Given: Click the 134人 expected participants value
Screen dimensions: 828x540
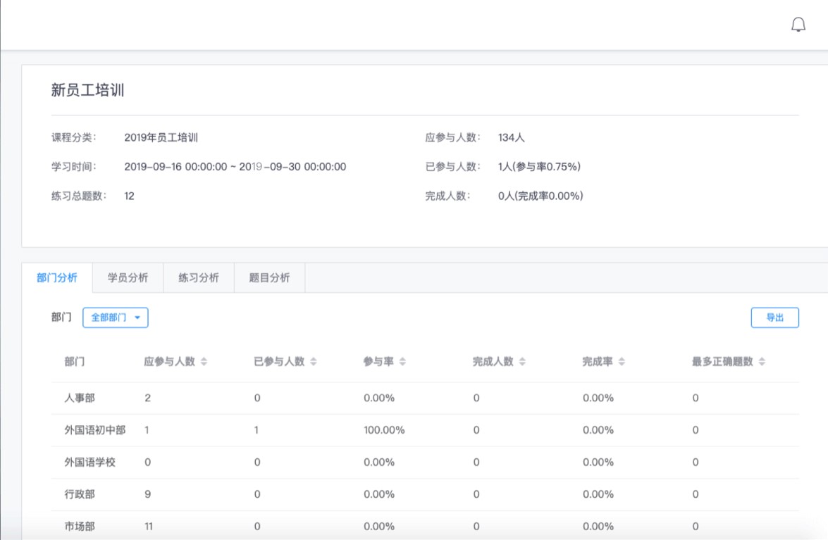Looking at the screenshot, I should [511, 137].
